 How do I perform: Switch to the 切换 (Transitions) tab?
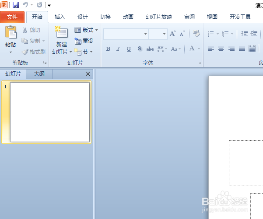click(105, 17)
